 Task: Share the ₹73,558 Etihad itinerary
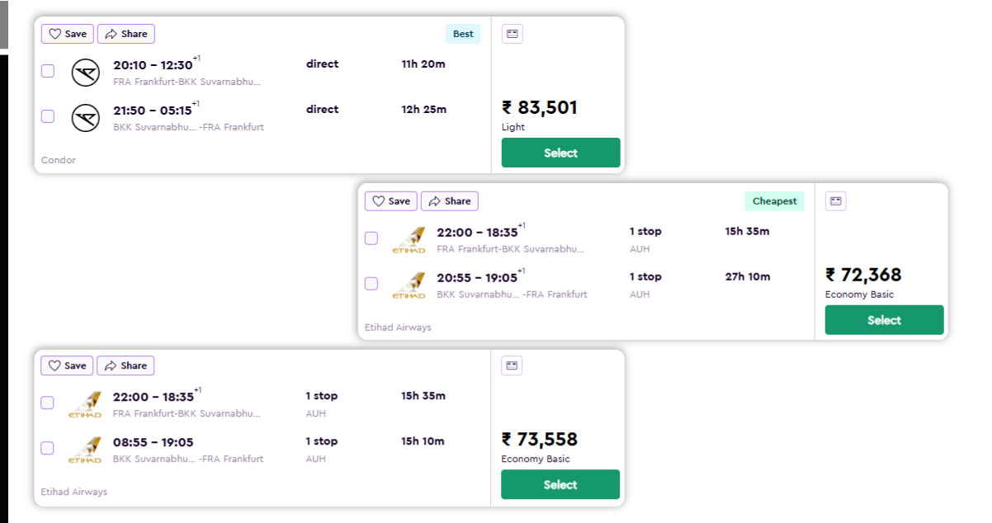125,365
